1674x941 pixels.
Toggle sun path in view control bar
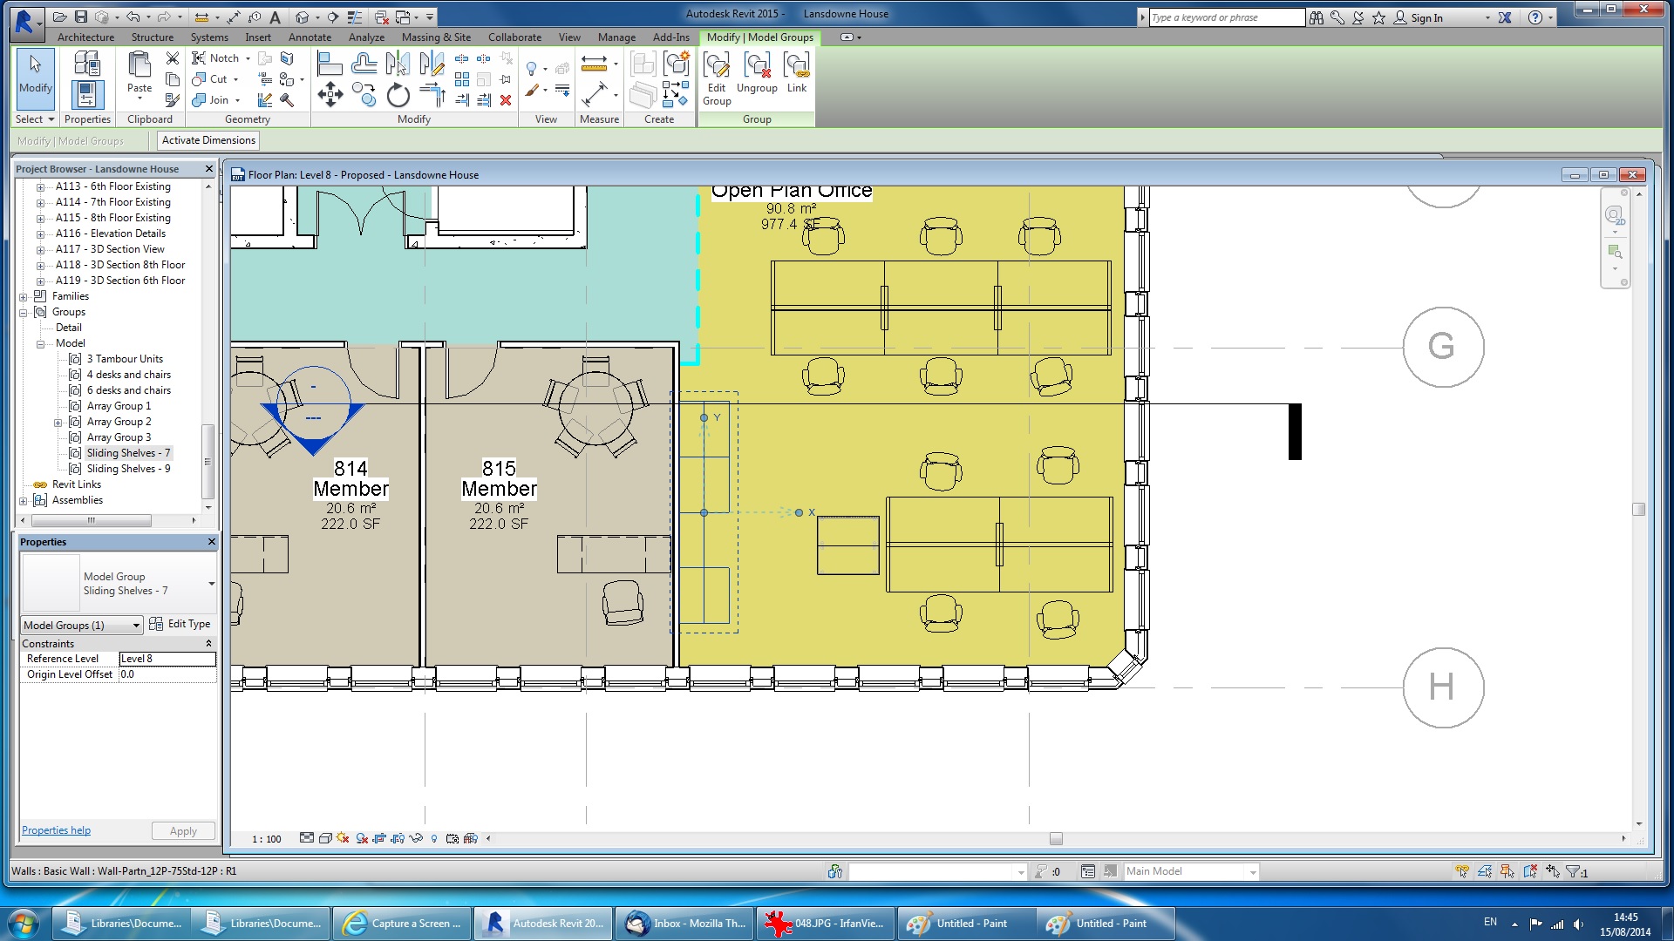tap(343, 838)
